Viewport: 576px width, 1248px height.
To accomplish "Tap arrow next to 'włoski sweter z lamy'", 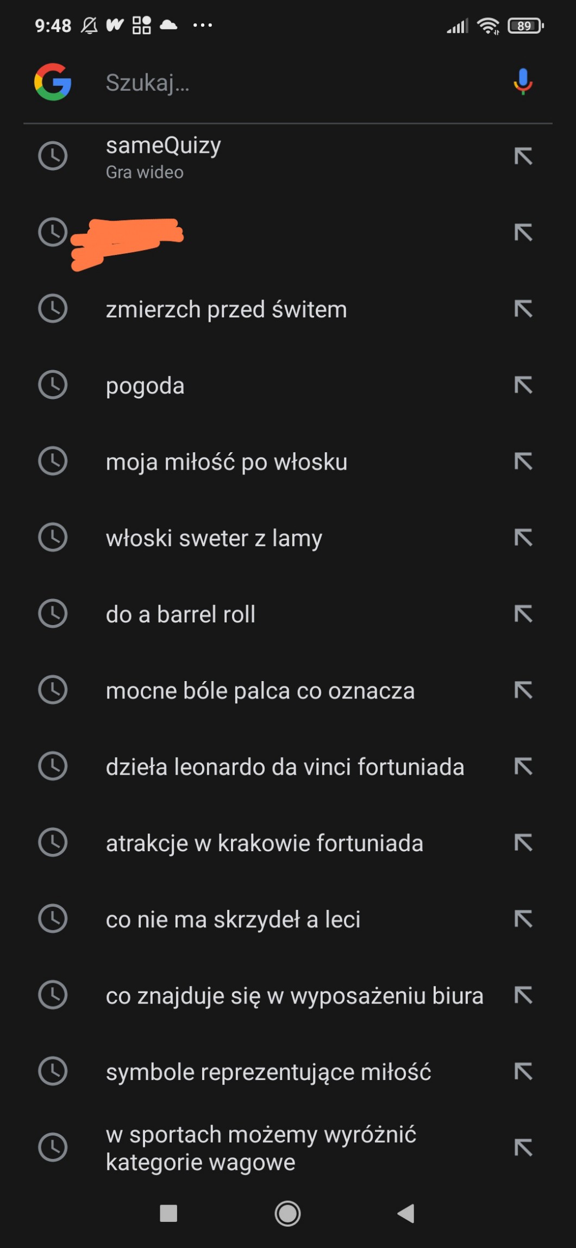I will point(523,538).
